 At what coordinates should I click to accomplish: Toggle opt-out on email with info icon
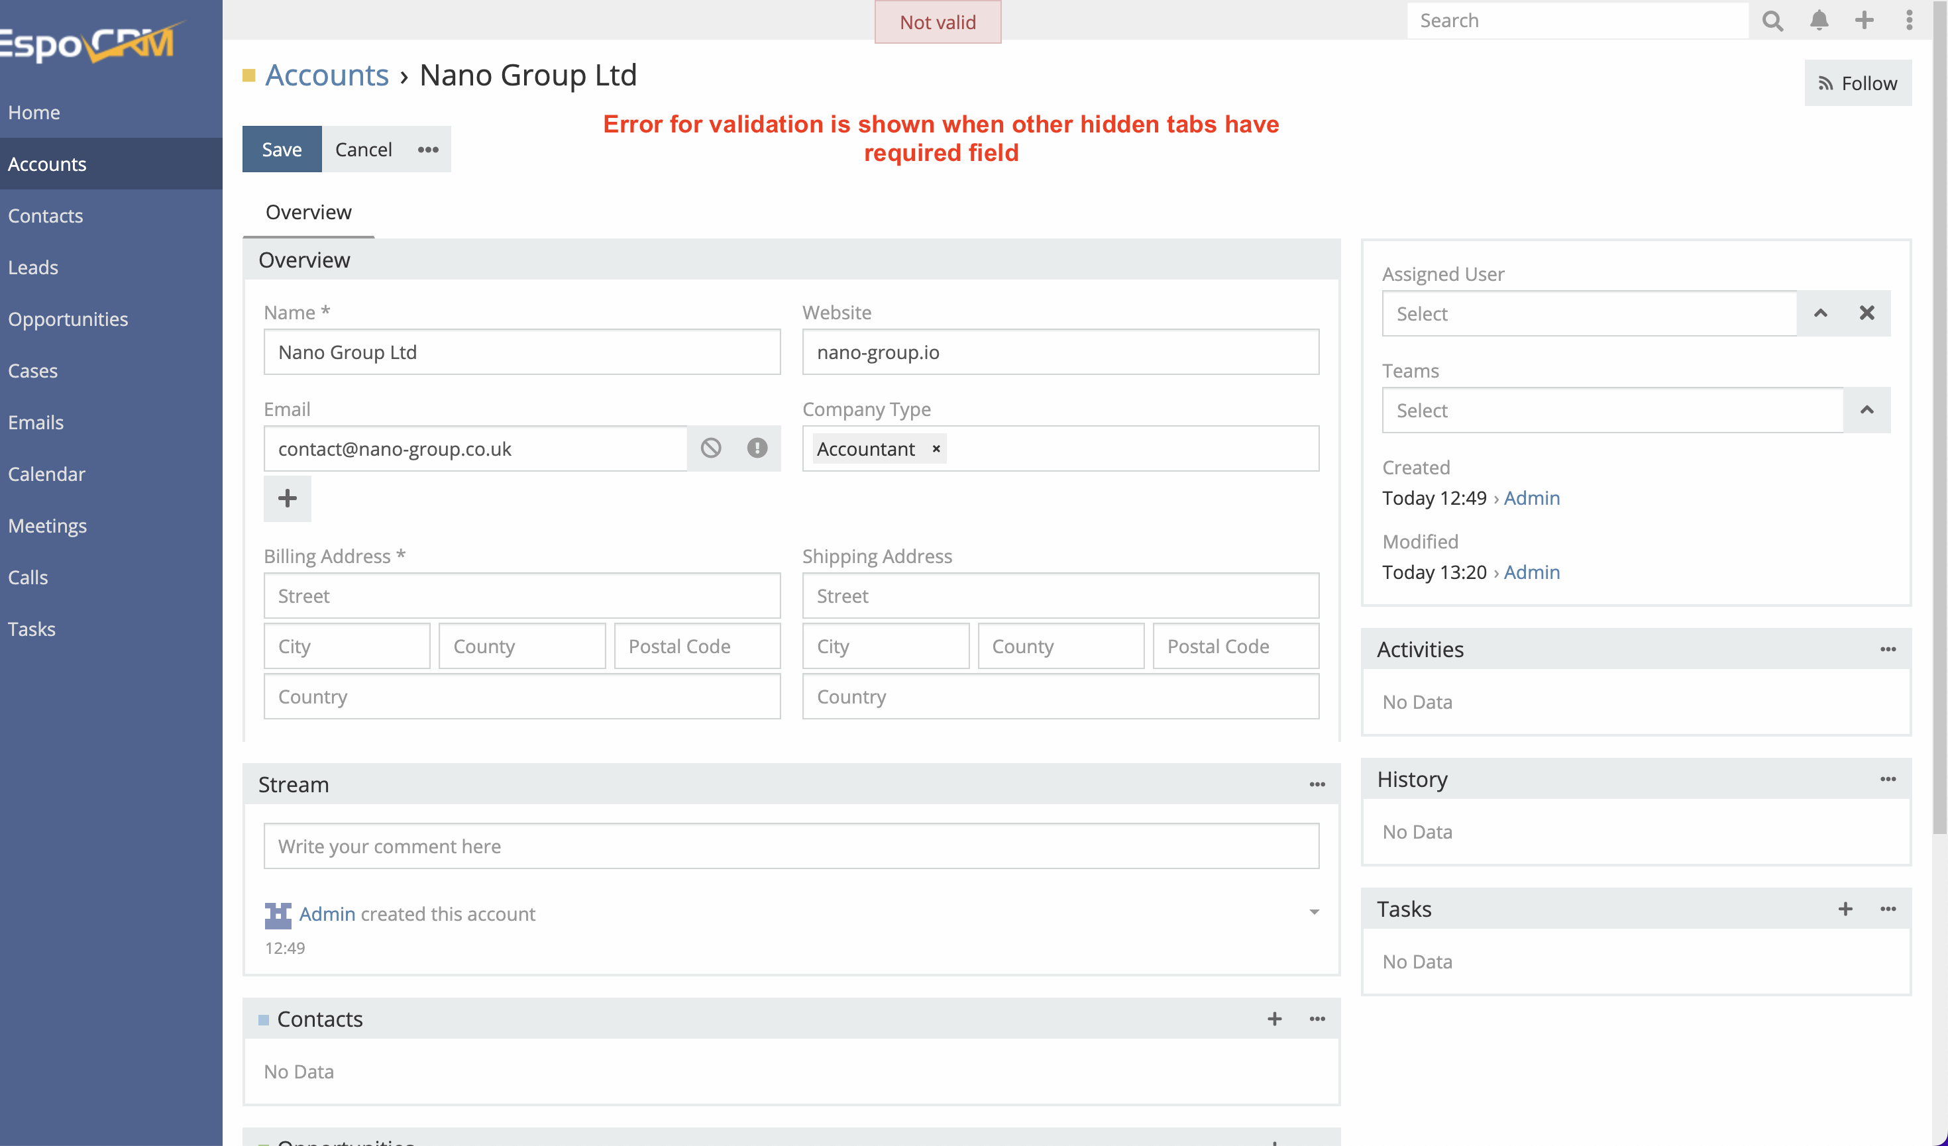757,448
